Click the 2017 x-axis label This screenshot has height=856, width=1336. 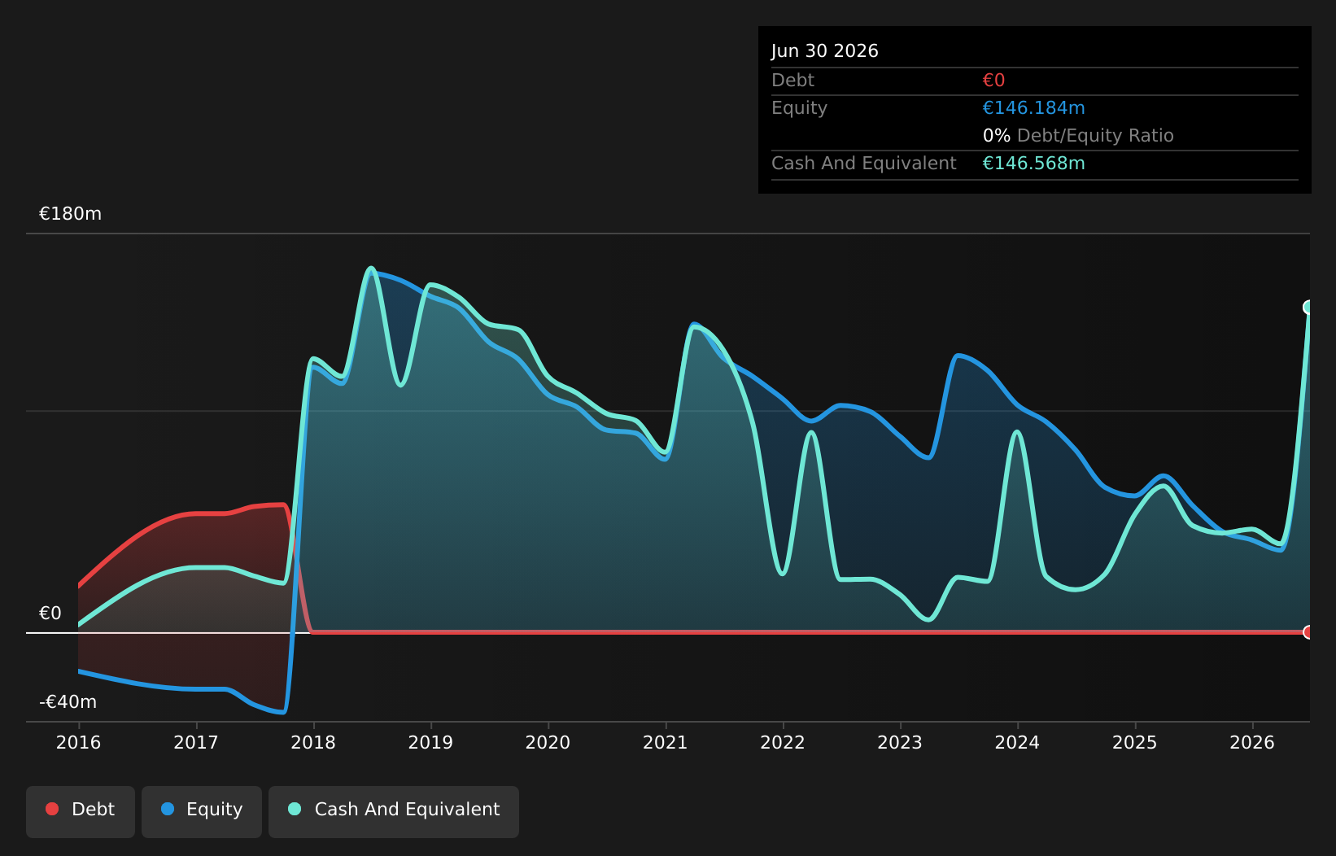[196, 742]
